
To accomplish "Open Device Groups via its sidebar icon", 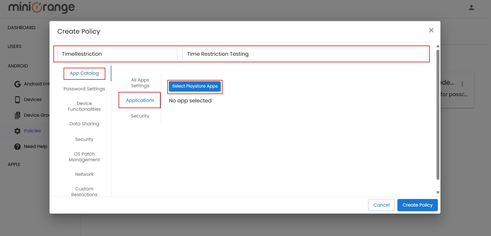I will [x=17, y=115].
